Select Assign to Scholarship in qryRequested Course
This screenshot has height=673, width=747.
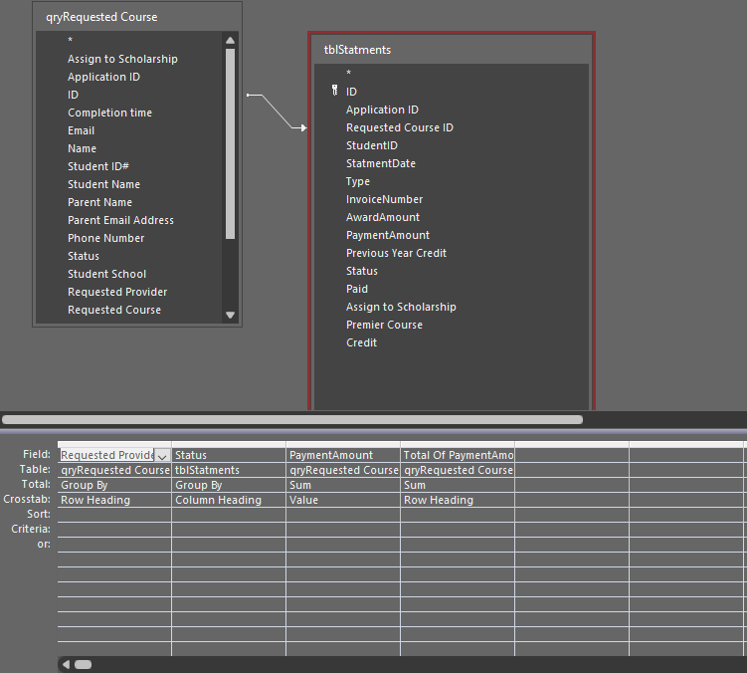click(122, 59)
